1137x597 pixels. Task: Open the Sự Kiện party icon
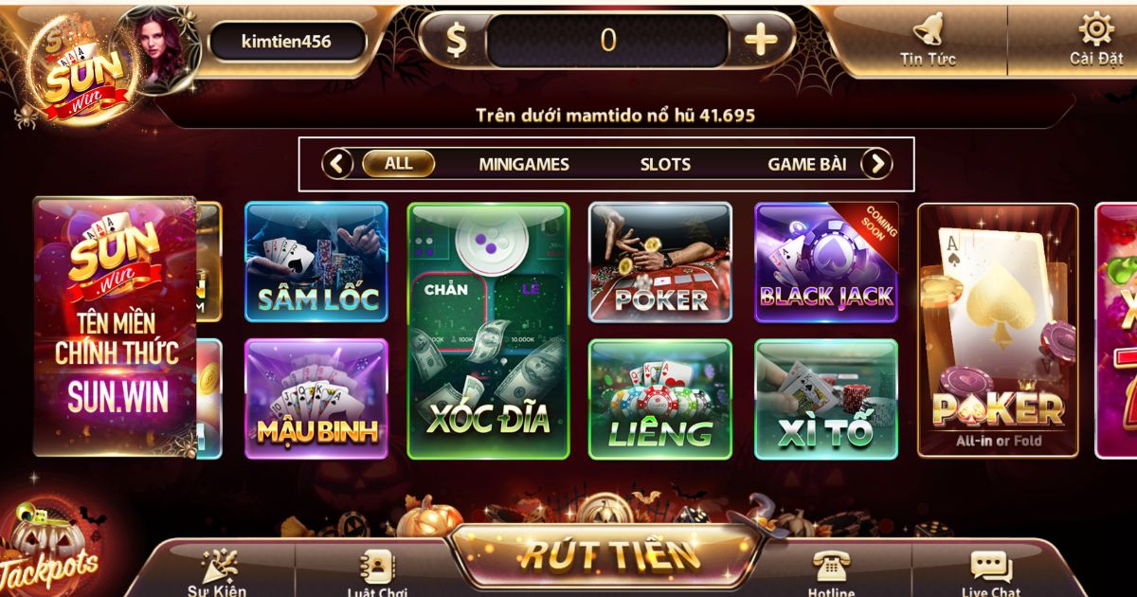coord(219,566)
